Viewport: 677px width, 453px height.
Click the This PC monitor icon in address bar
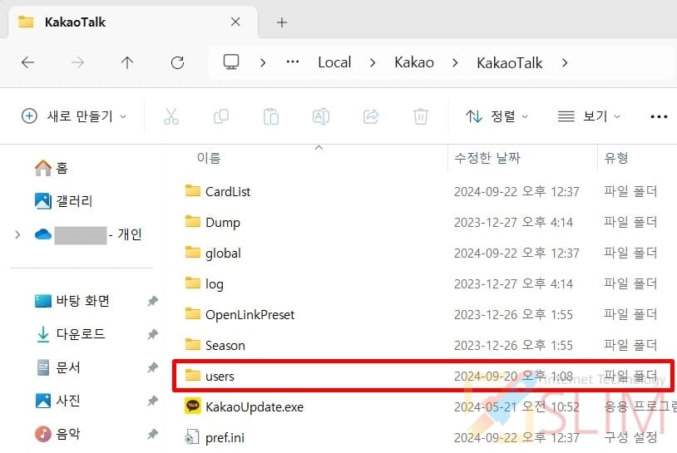(231, 62)
